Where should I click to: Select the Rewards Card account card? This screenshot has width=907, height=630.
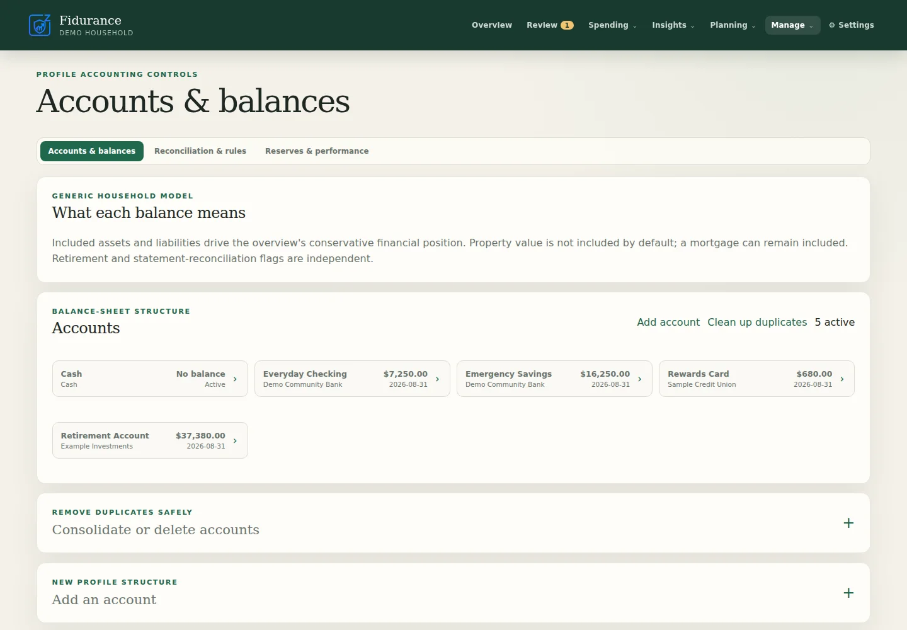tap(756, 379)
